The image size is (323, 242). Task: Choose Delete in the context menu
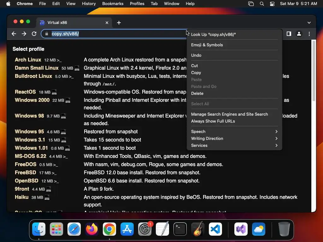click(234, 93)
